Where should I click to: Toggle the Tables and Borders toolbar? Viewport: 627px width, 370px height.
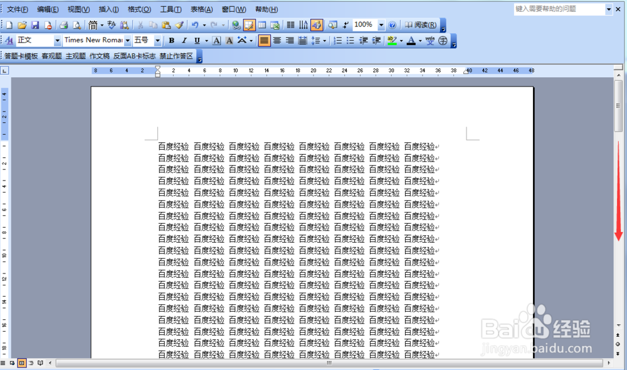(249, 25)
